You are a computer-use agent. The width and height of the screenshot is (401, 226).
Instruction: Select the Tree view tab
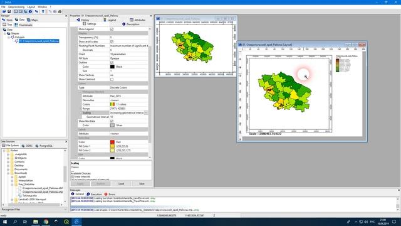click(x=8, y=24)
